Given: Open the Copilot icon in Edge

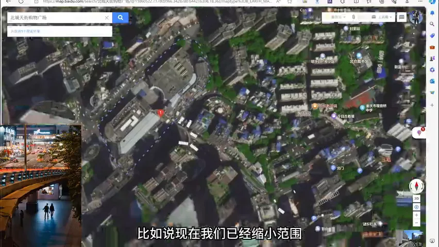Looking at the screenshot, I should click(432, 2).
